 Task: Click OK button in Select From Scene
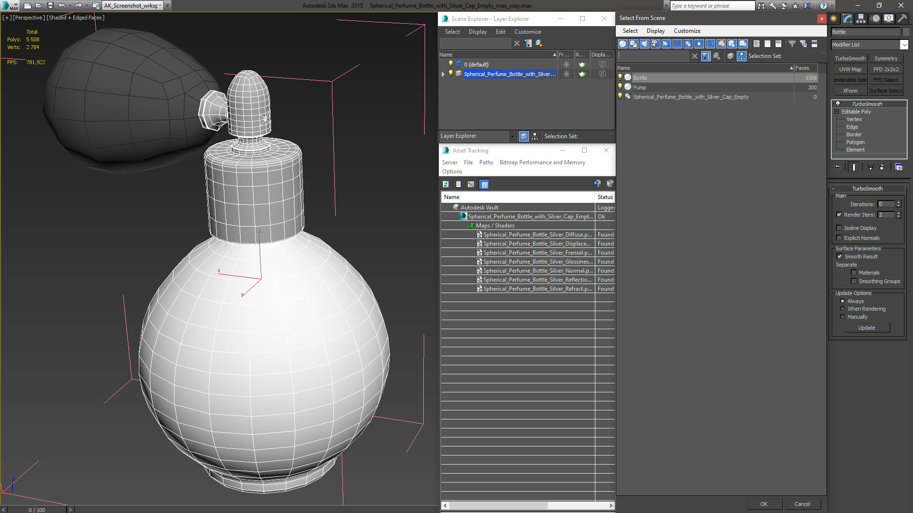pos(764,504)
